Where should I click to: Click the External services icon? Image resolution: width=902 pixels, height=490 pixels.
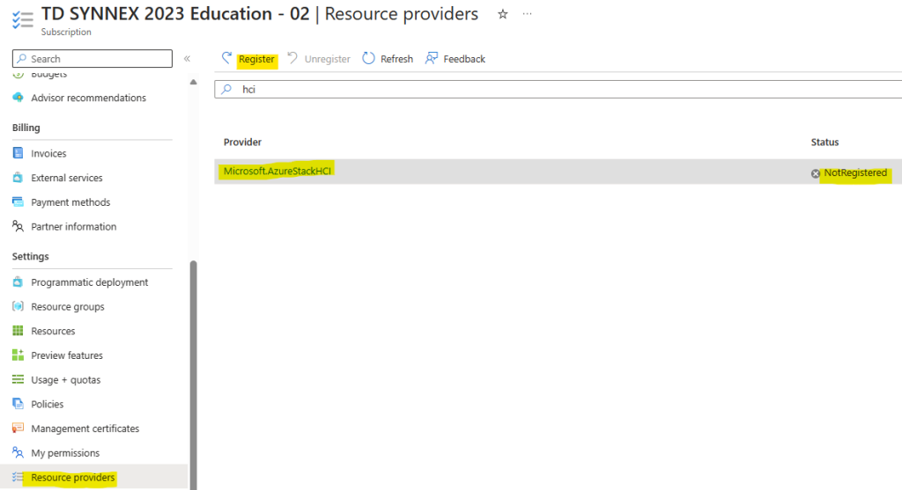pyautogui.click(x=18, y=178)
